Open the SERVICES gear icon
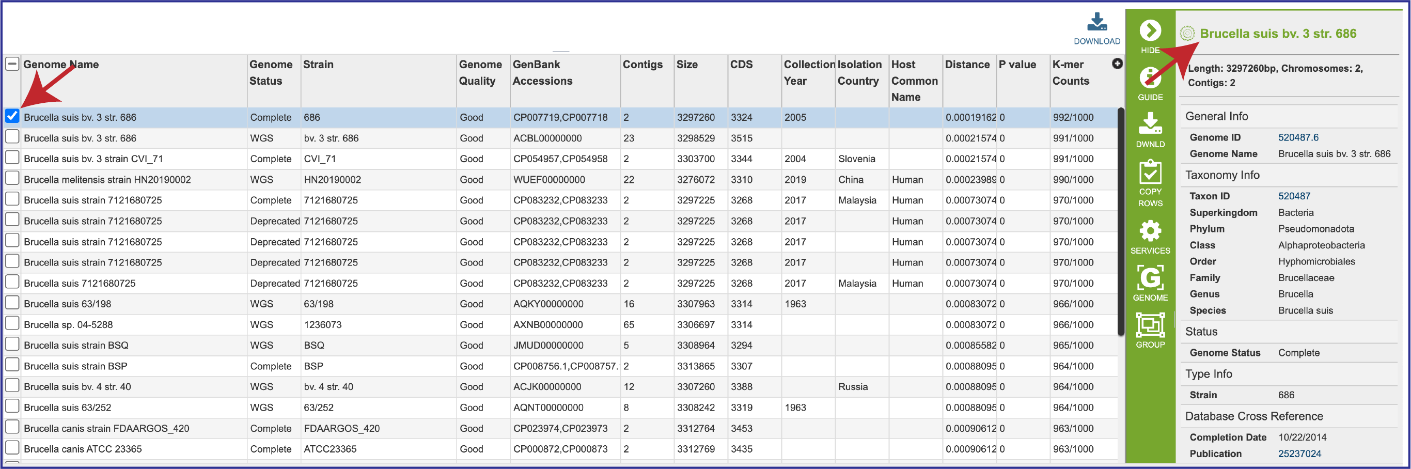The height and width of the screenshot is (469, 1411). point(1150,231)
